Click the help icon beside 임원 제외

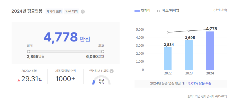[x=83, y=12]
